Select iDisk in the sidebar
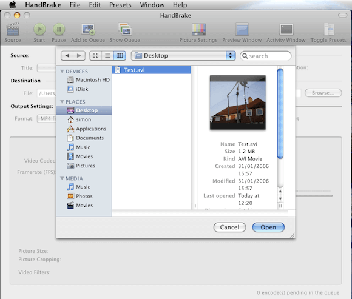The width and height of the screenshot is (352, 299). tap(78, 89)
